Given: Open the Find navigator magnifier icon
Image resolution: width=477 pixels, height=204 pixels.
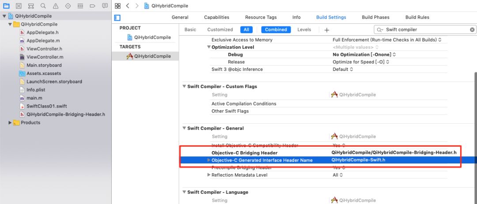Looking at the screenshot, I should pyautogui.click(x=43, y=6).
